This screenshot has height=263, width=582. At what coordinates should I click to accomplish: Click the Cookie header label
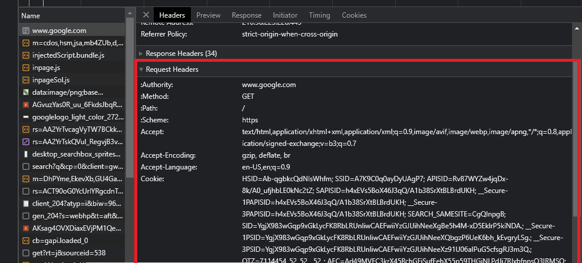tap(152, 179)
